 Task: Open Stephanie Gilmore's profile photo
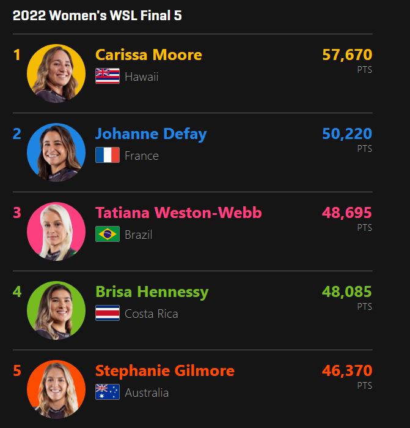pos(56,389)
